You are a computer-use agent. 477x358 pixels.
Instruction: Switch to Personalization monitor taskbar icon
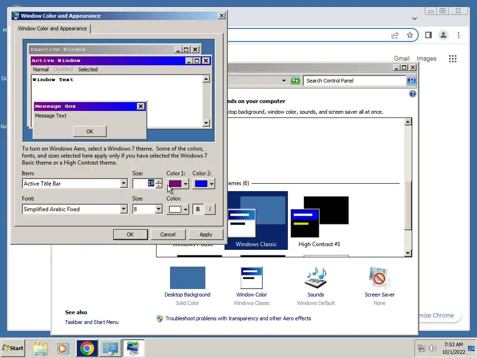pos(133,348)
